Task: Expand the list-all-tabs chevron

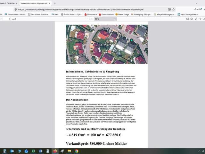Action: click(196, 3)
